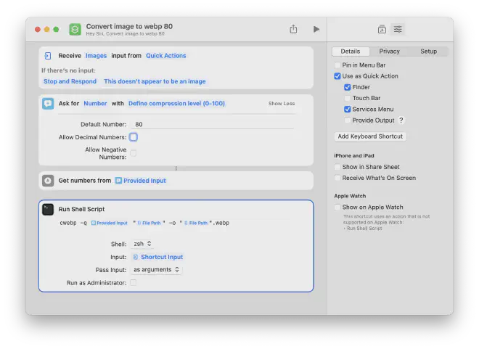Enable Show on Apple Watch
The image size is (479, 349).
(x=337, y=208)
